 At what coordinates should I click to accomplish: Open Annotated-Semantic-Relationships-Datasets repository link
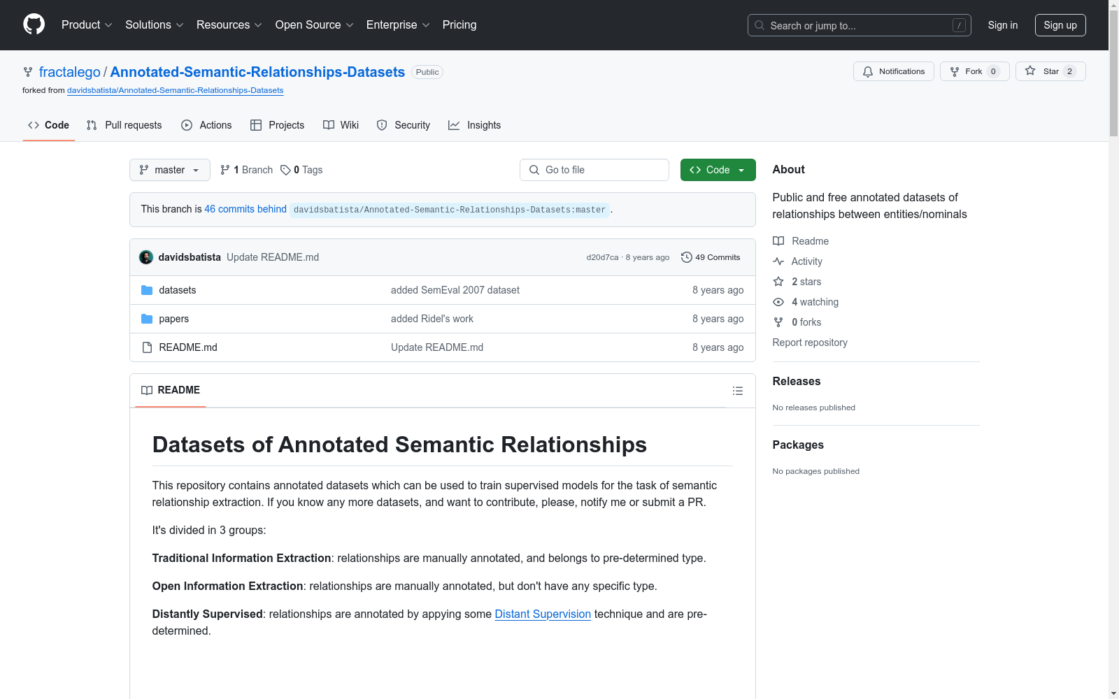pyautogui.click(x=257, y=72)
